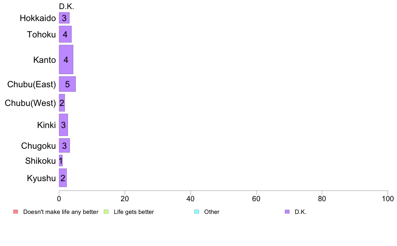This screenshot has width=397, height=246.
Task: Click the green Life gets better swatch
Action: click(x=106, y=212)
